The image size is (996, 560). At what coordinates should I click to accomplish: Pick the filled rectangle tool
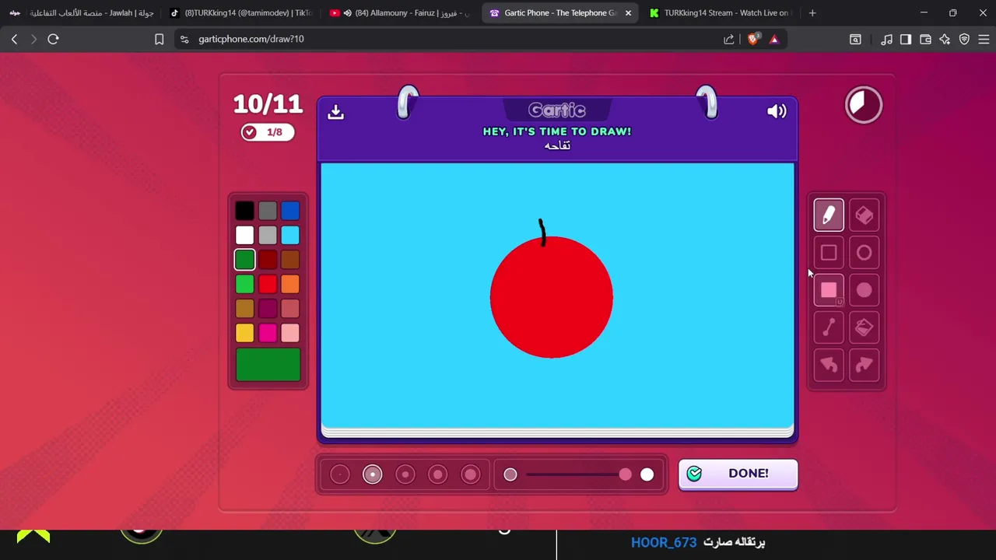(x=829, y=290)
